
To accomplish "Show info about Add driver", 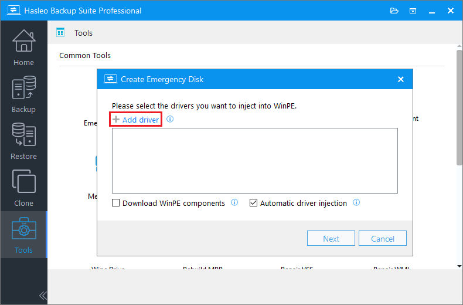I will click(x=170, y=119).
